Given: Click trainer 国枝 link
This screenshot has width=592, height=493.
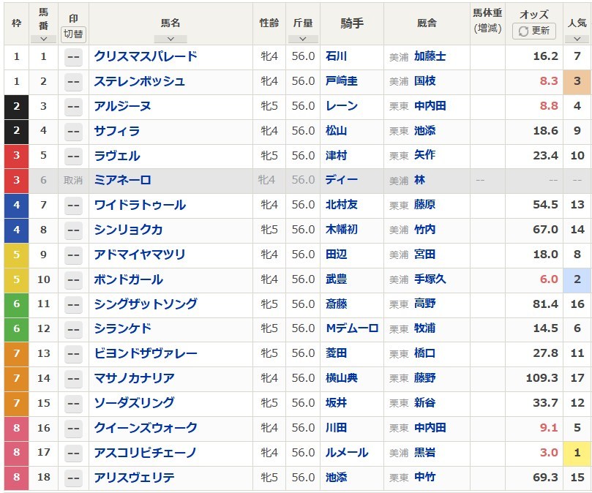Looking at the screenshot, I should [424, 81].
